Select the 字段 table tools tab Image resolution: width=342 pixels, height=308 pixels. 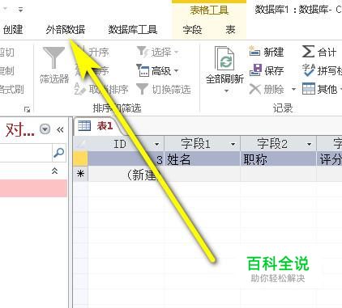192,29
